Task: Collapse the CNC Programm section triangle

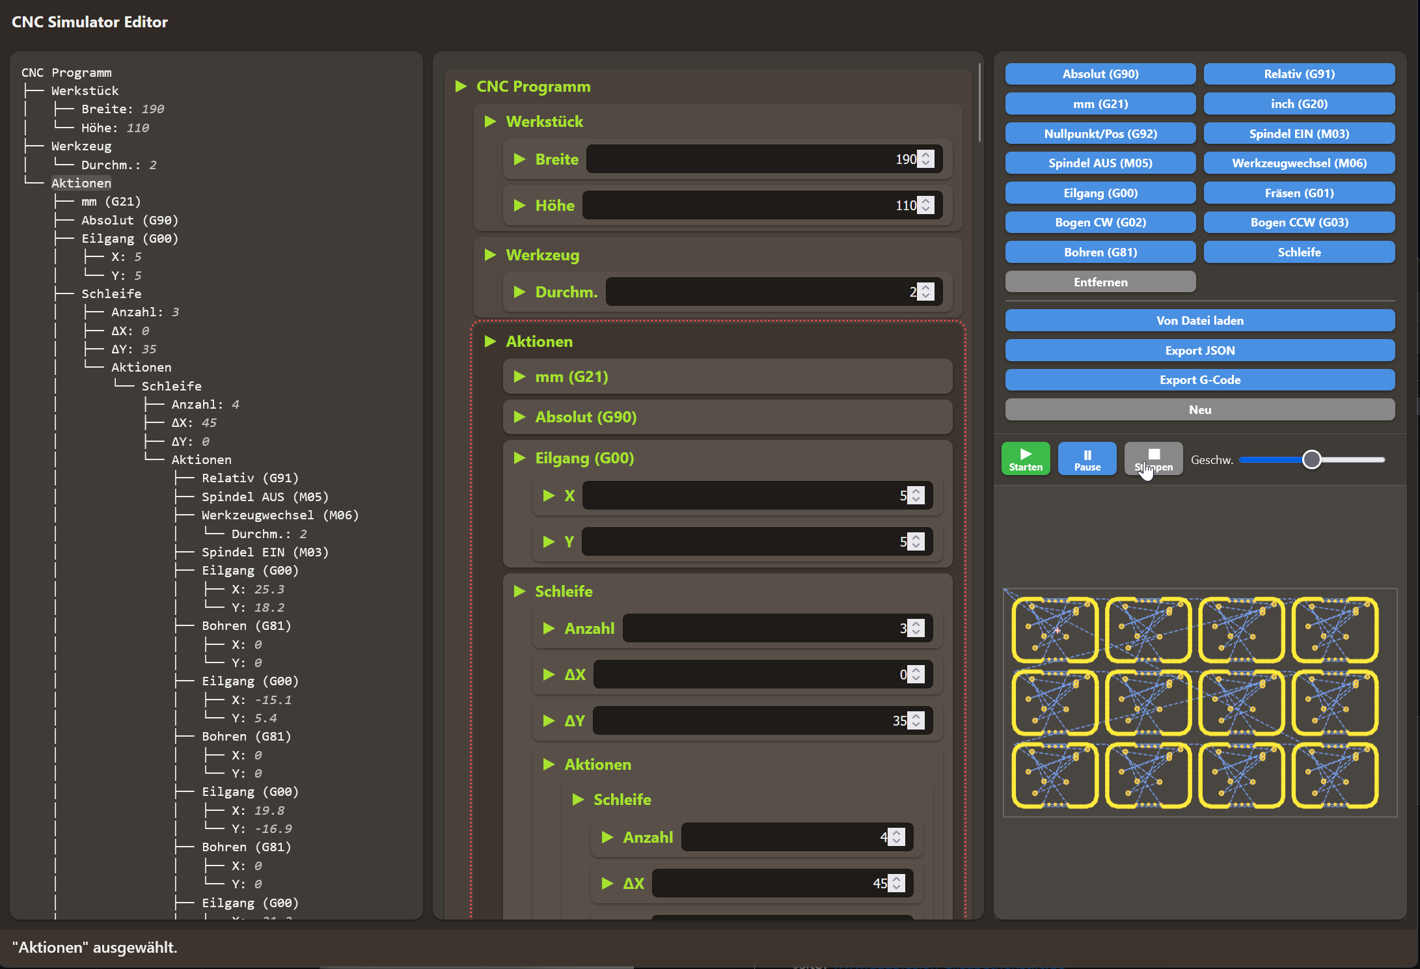Action: point(461,87)
